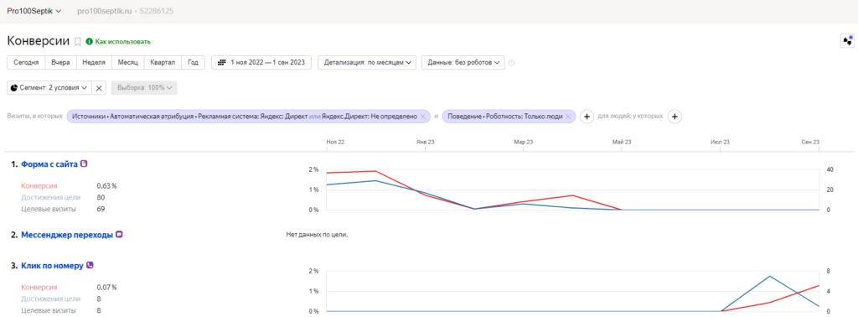Click the assistant icon at top right

(848, 41)
